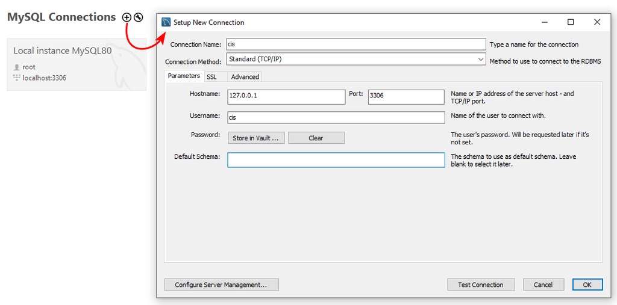Screen dimensions: 617x305
Task: Clear the stored password
Action: click(x=316, y=138)
